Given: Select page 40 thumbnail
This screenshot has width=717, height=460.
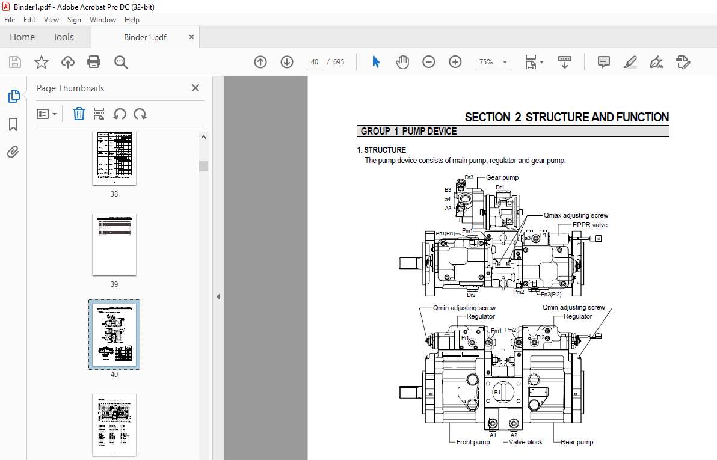Looking at the screenshot, I should coord(114,334).
